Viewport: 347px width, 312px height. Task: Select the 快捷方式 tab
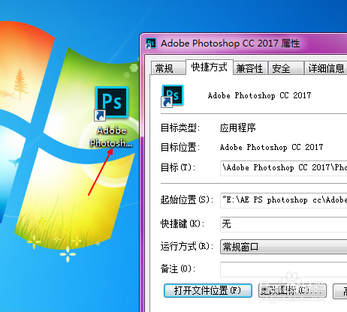point(210,67)
